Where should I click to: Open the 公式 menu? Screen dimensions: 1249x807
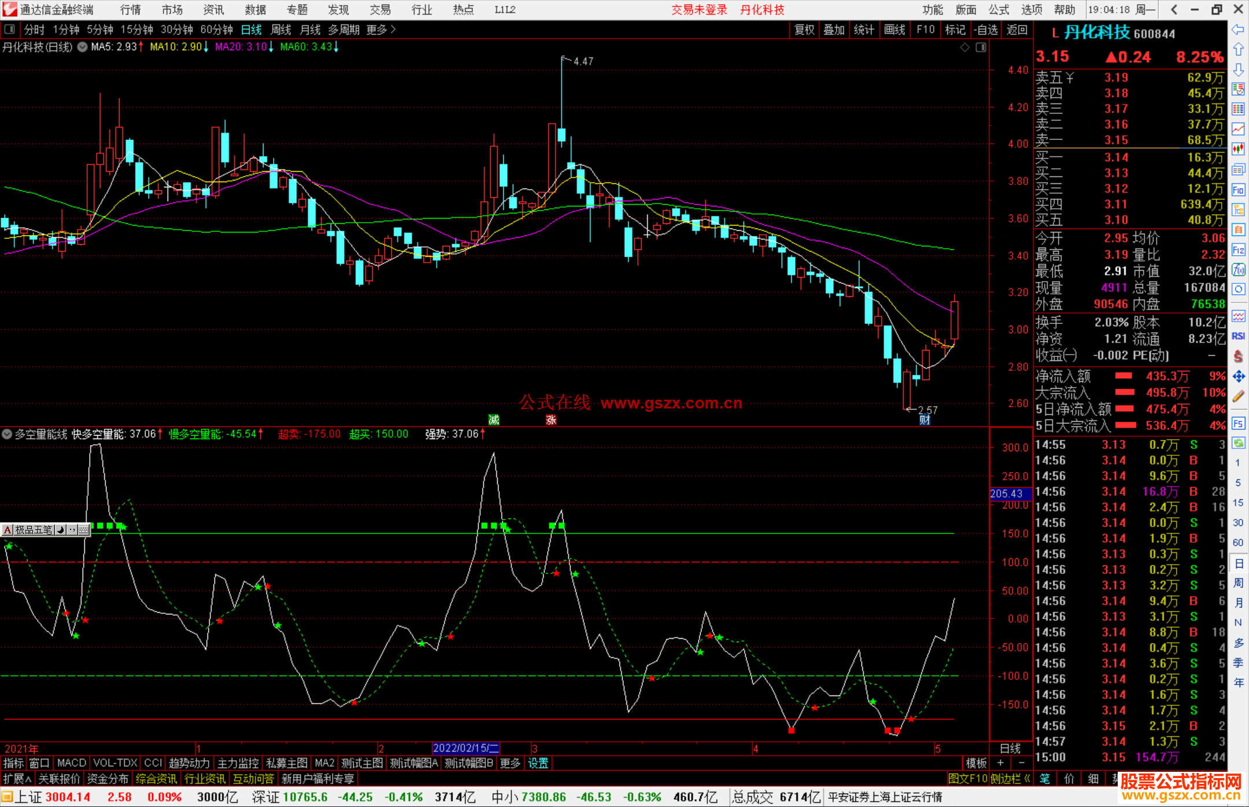pos(999,10)
